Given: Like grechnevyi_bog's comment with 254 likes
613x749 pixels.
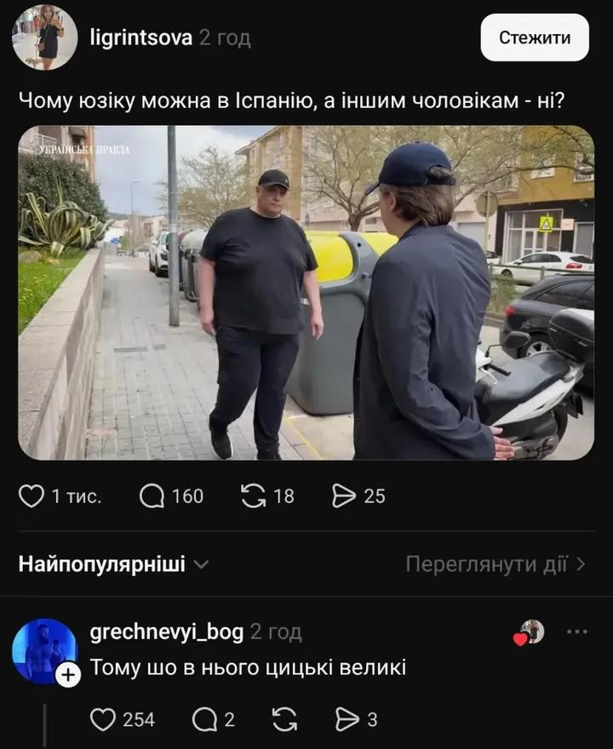Looking at the screenshot, I should point(103,719).
